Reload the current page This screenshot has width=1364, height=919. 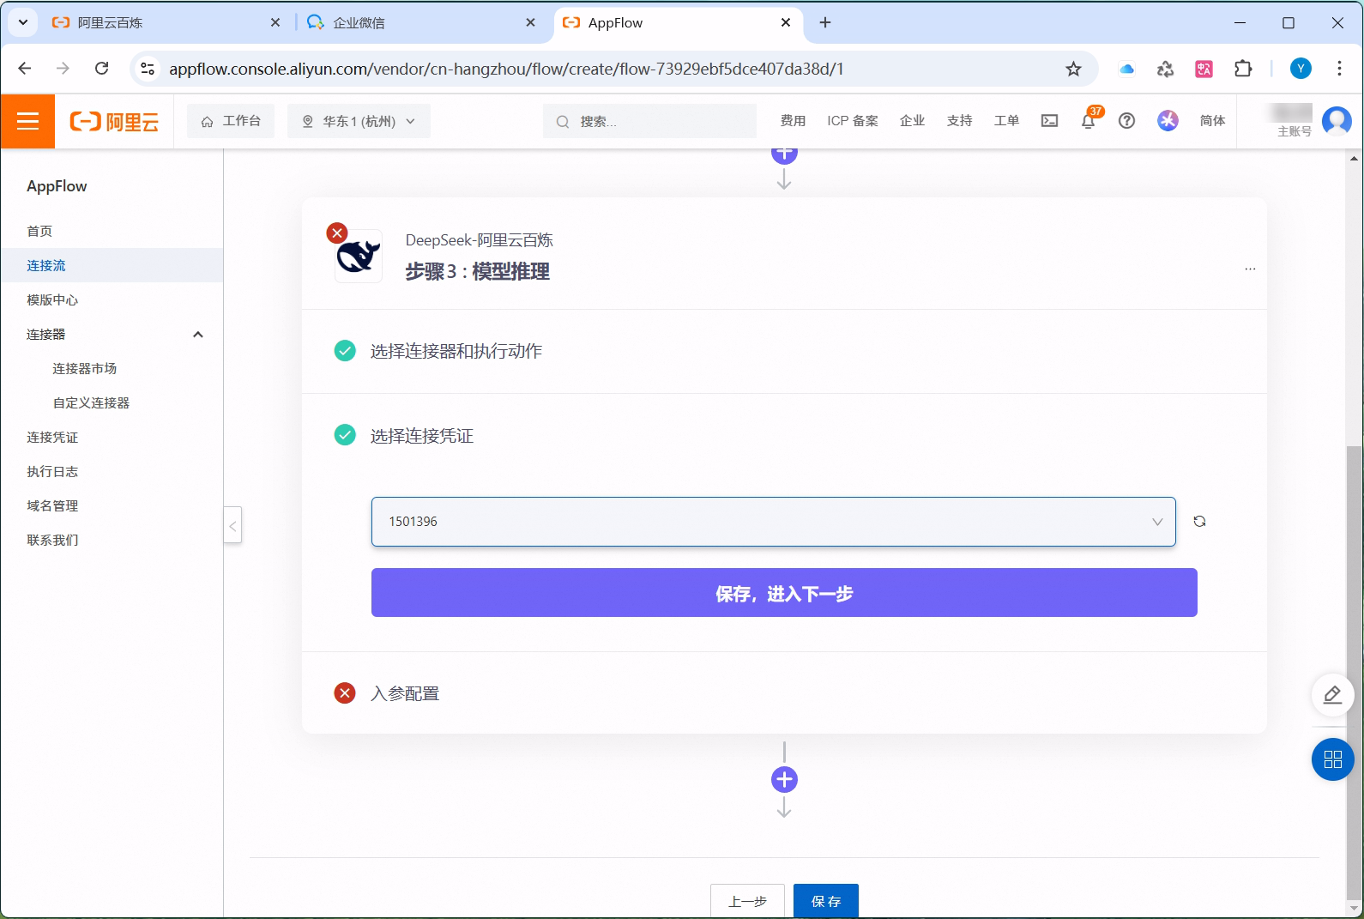[x=101, y=69]
